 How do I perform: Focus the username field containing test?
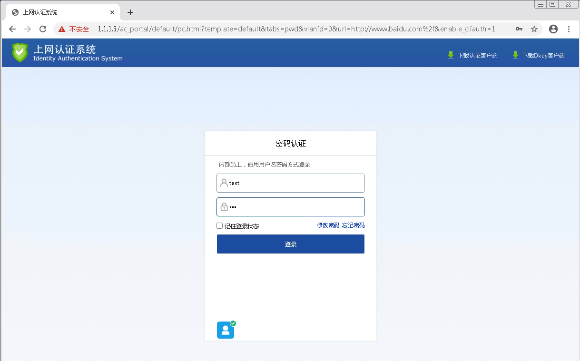coord(295,183)
